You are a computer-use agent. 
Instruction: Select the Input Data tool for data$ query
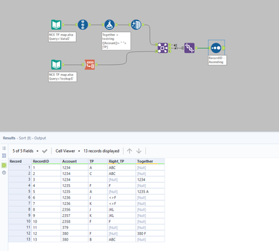point(56,24)
